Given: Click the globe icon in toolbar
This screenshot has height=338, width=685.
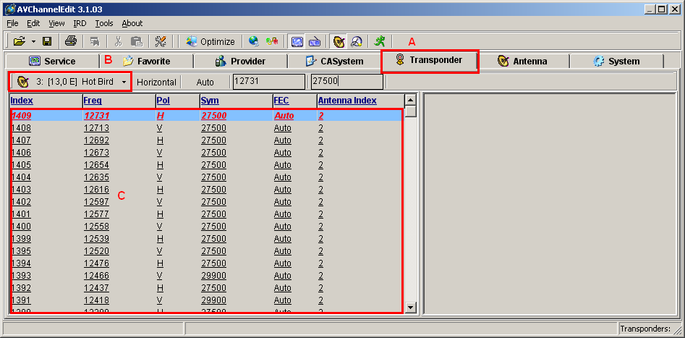Looking at the screenshot, I should pyautogui.click(x=254, y=41).
